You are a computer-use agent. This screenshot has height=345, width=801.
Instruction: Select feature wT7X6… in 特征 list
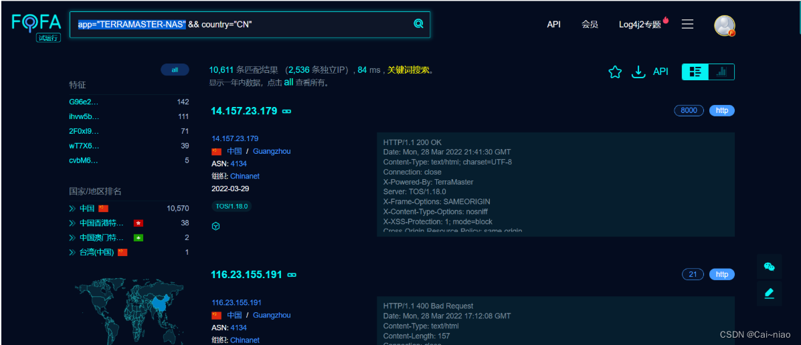pyautogui.click(x=84, y=146)
